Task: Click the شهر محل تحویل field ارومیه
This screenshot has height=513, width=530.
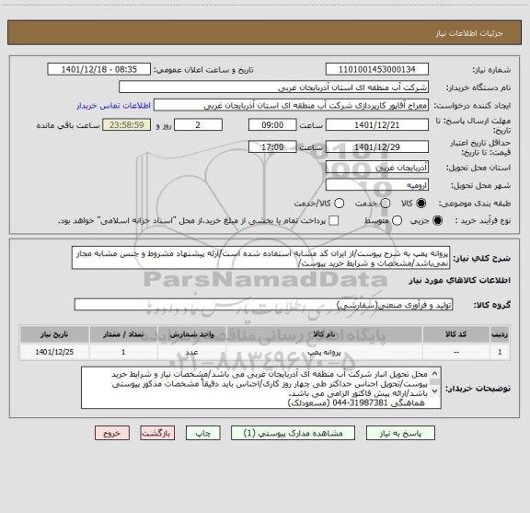Action: click(377, 185)
